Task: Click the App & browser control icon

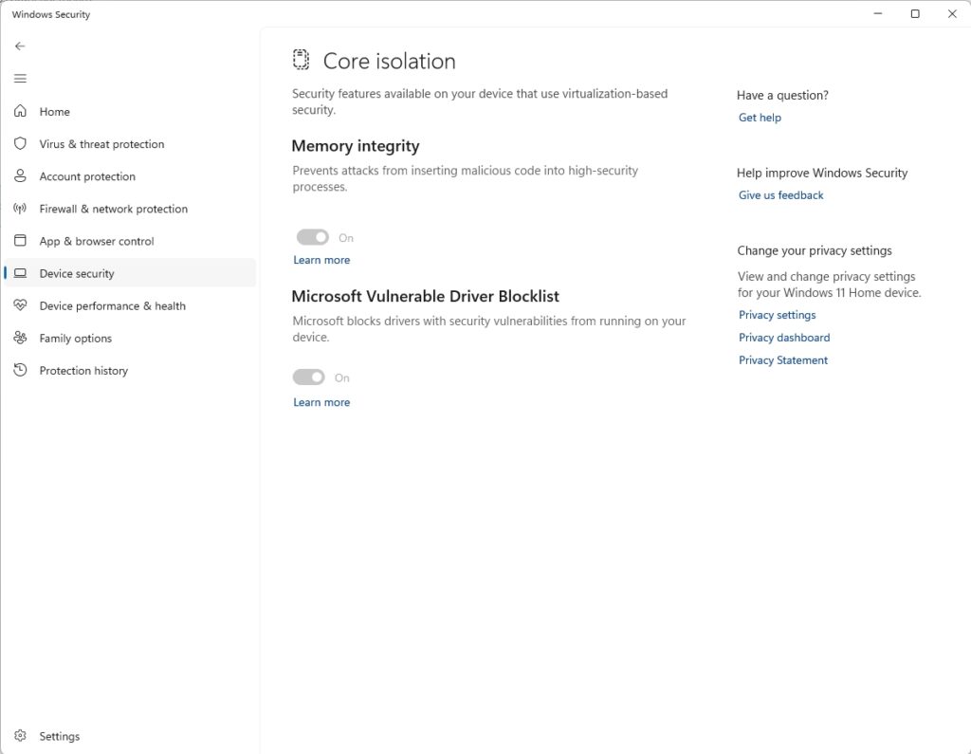Action: [20, 241]
